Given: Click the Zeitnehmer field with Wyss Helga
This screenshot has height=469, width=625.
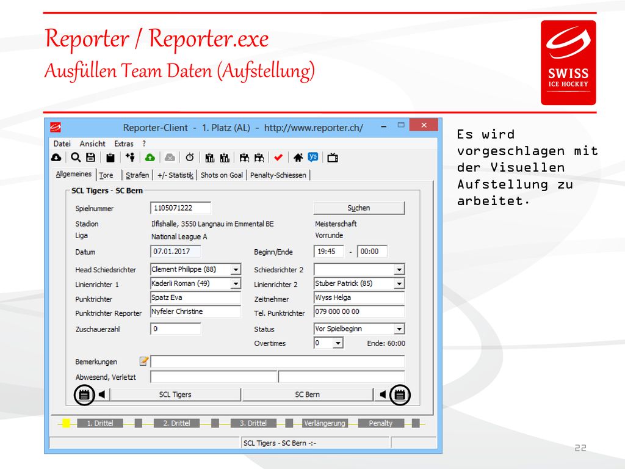Looking at the screenshot, I should tap(359, 297).
